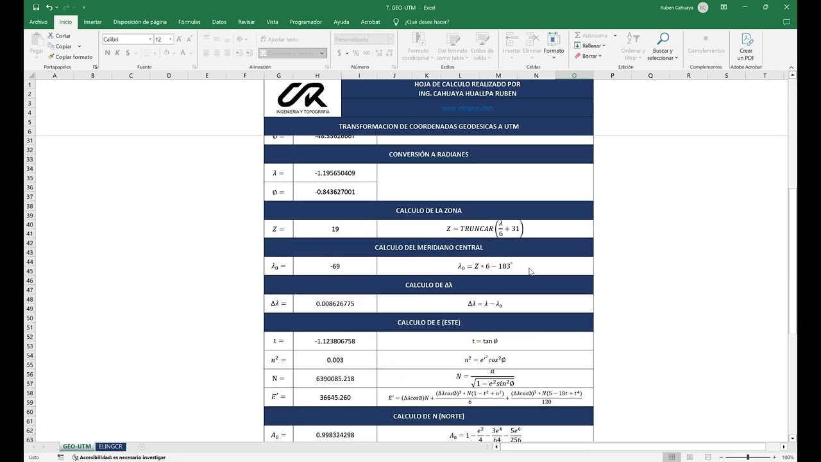Adjust the zoom slider handle
The height and width of the screenshot is (462, 821).
pyautogui.click(x=748, y=458)
